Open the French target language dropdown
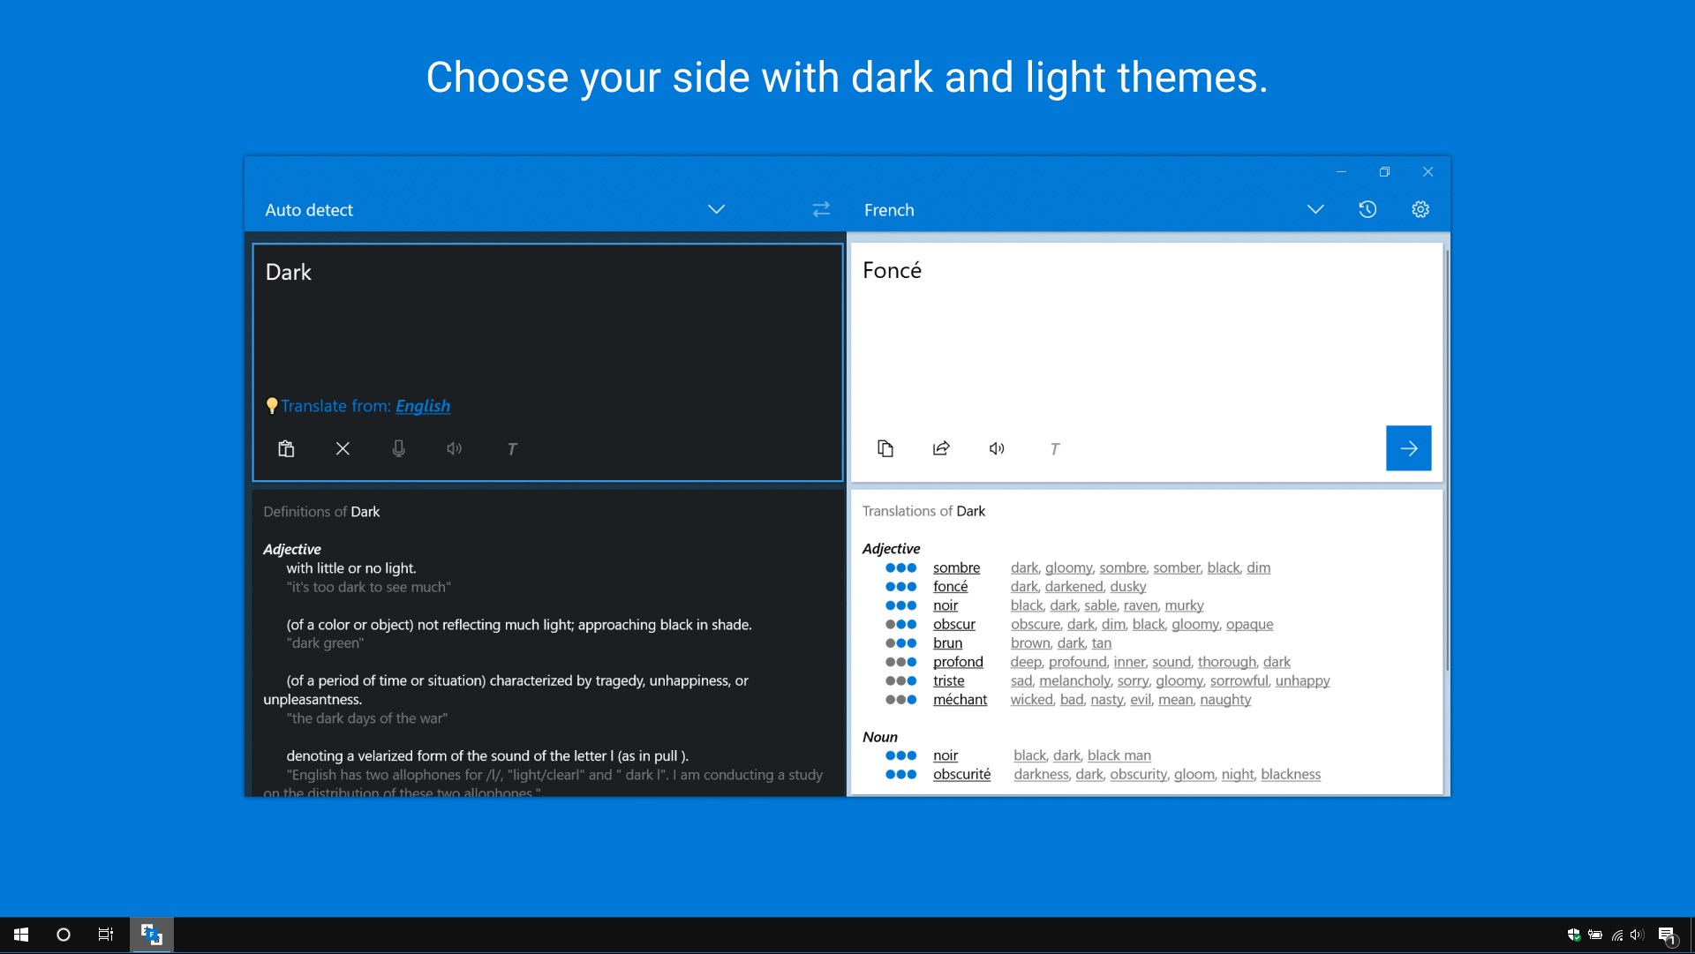 point(1315,209)
